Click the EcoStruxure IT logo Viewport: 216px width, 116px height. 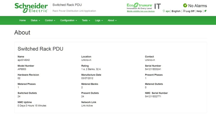tap(144, 6)
